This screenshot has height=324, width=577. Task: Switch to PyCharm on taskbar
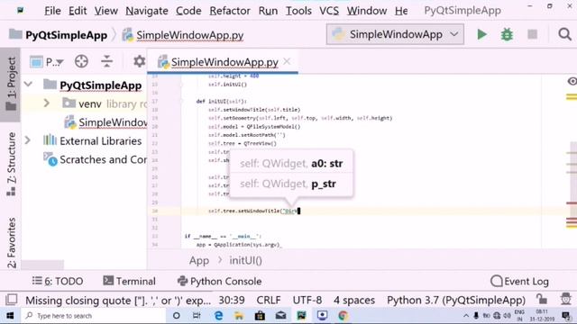pyautogui.click(x=301, y=316)
